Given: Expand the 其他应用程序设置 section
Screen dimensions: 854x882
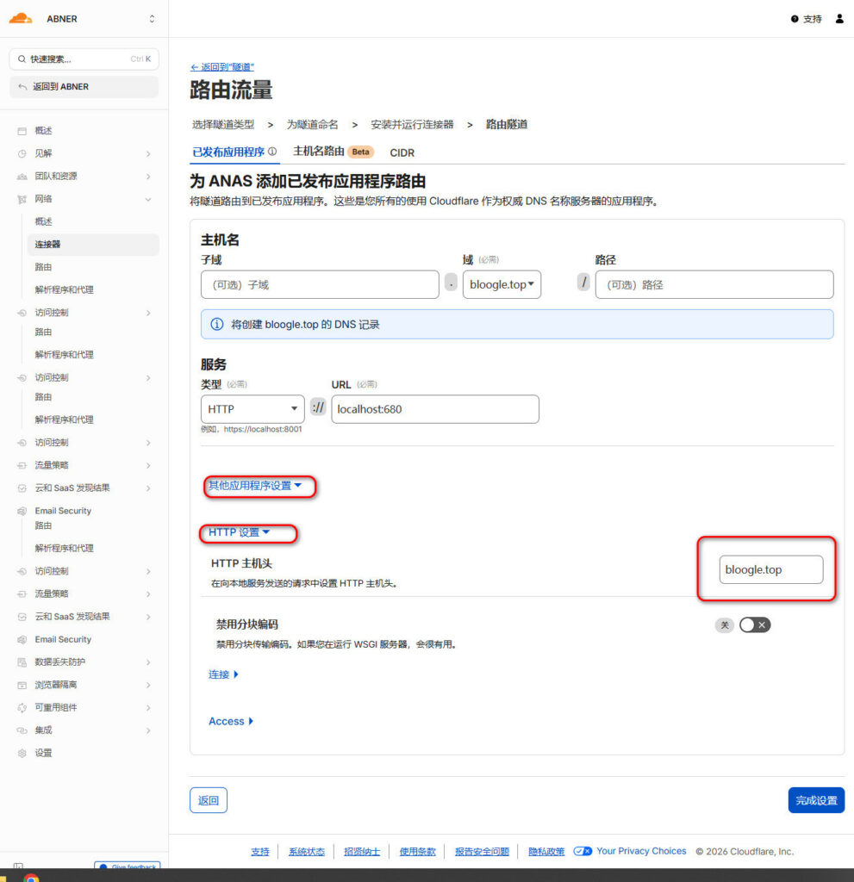Looking at the screenshot, I should [257, 487].
